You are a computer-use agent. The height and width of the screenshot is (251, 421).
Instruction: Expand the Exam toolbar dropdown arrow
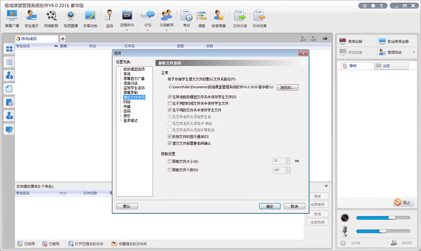pyautogui.click(x=187, y=30)
